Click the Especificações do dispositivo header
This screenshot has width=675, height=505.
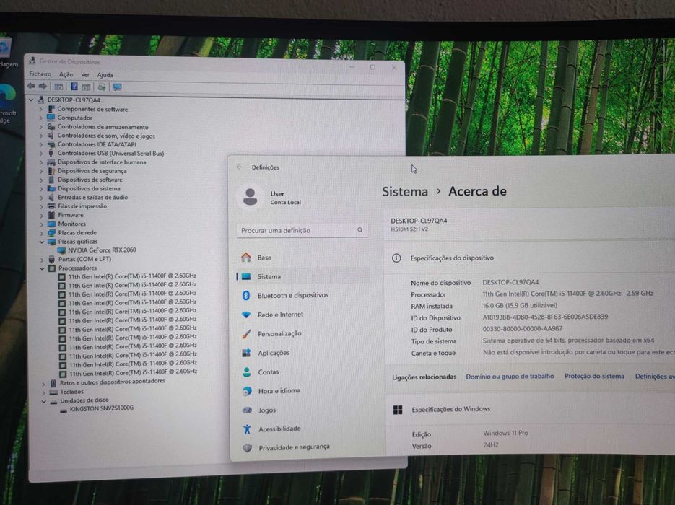(x=452, y=258)
